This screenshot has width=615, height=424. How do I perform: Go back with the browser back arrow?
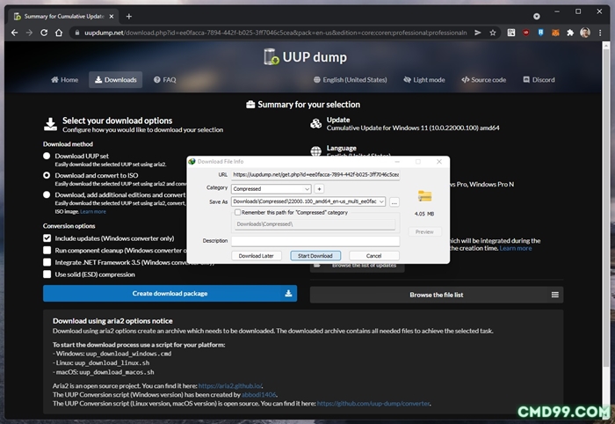pyautogui.click(x=15, y=33)
